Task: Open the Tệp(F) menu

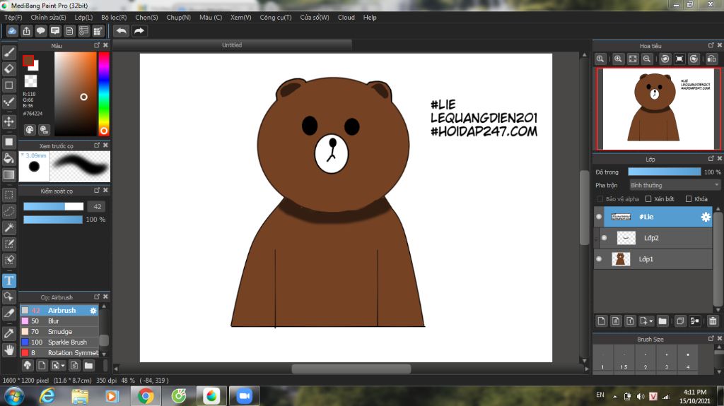Action: click(x=13, y=17)
